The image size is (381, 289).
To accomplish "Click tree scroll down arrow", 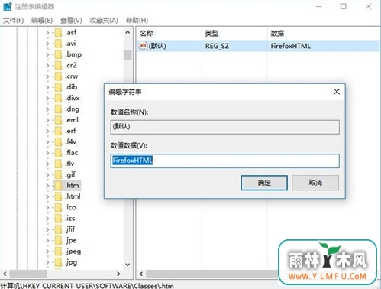I will pyautogui.click(x=128, y=265).
